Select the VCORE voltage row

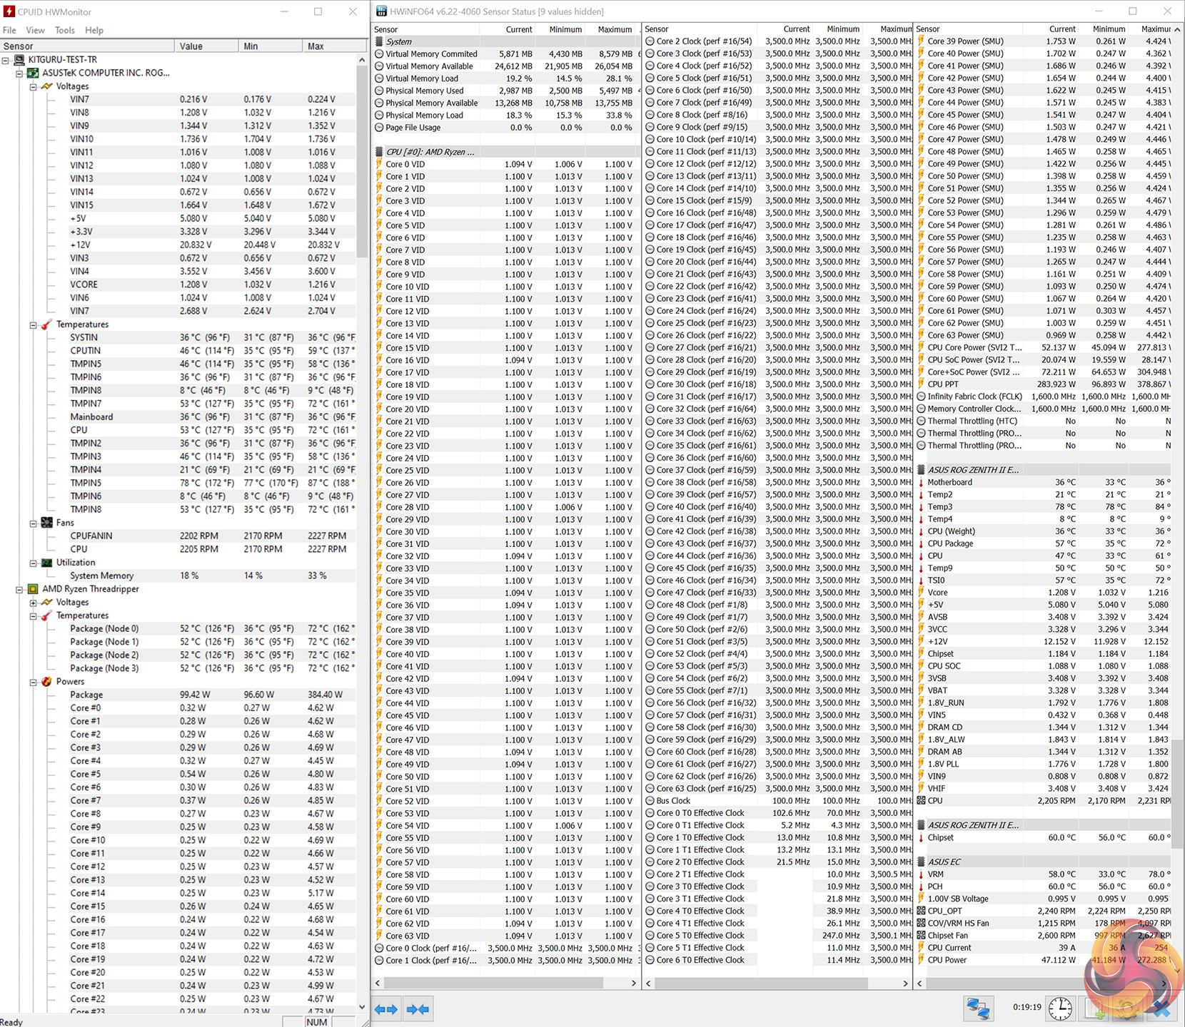click(x=84, y=285)
